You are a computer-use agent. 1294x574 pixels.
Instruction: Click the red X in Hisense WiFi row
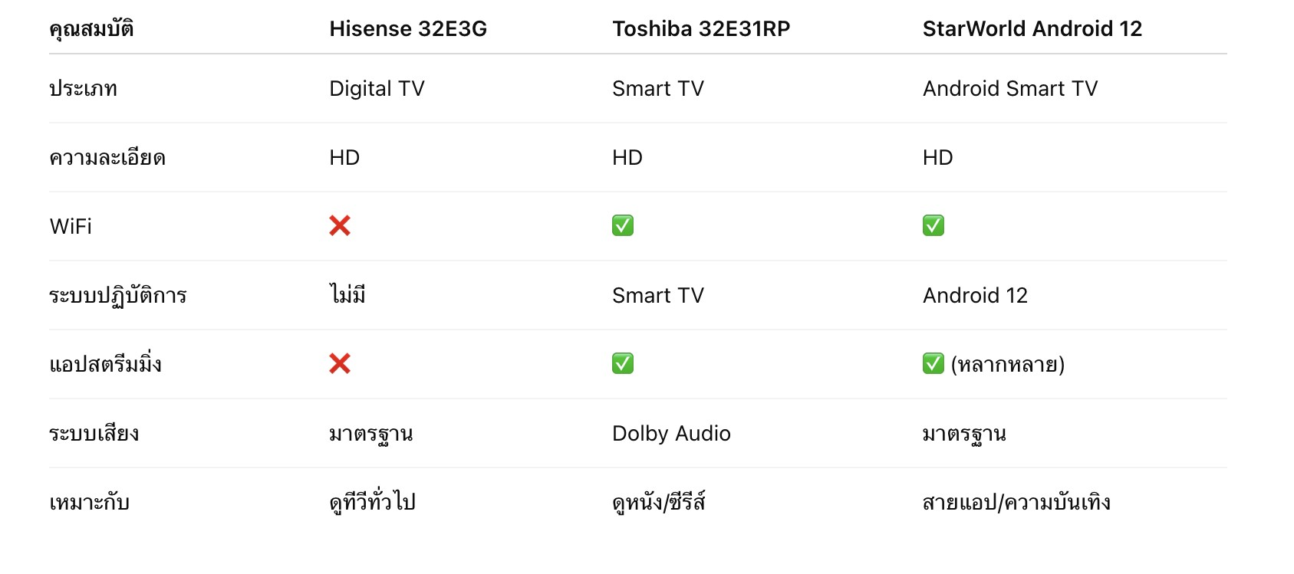point(340,225)
